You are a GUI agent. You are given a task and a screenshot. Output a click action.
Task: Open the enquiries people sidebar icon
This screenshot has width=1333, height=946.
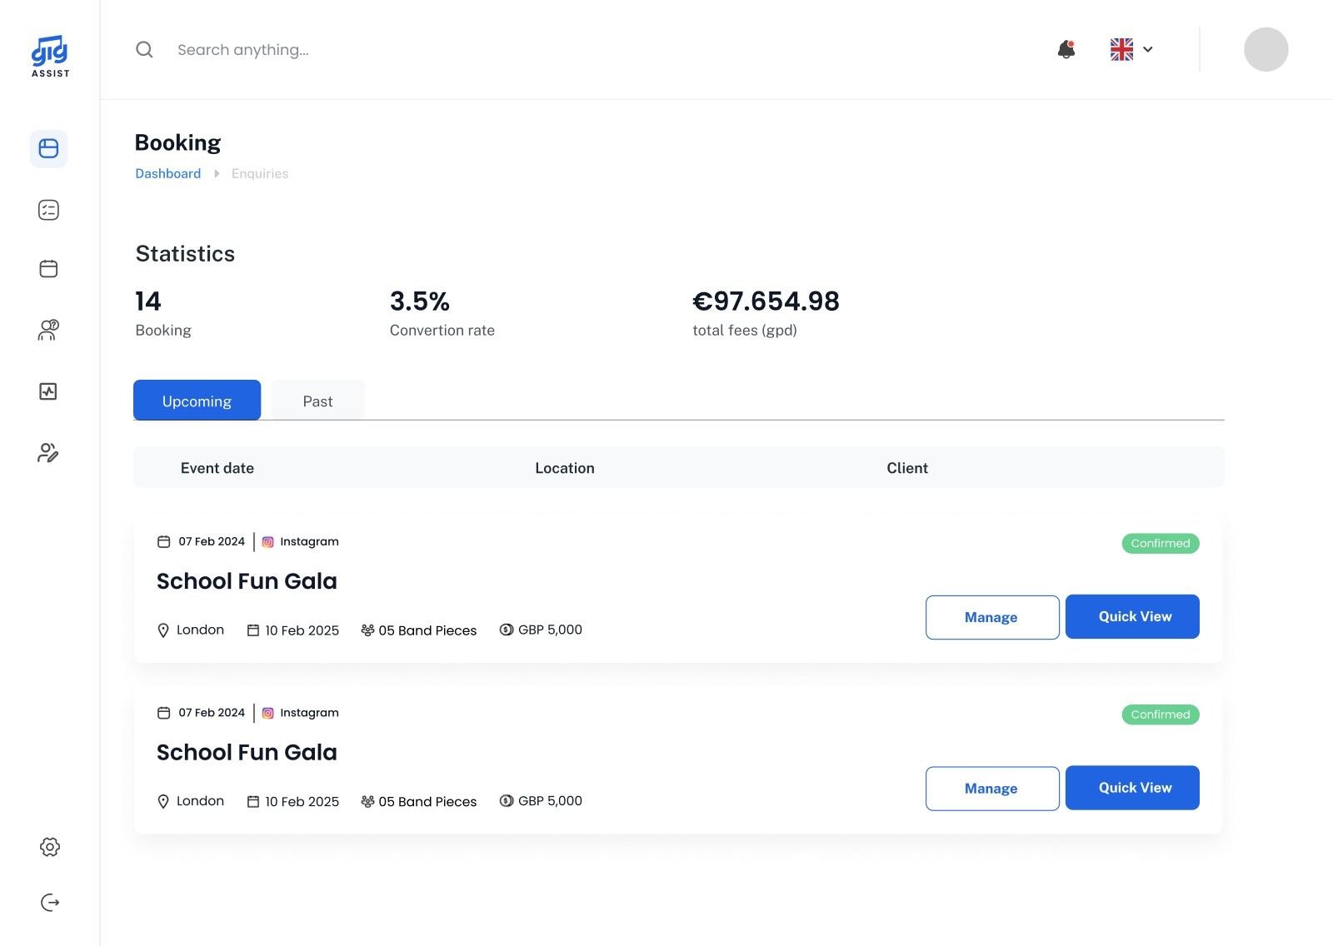coord(49,330)
